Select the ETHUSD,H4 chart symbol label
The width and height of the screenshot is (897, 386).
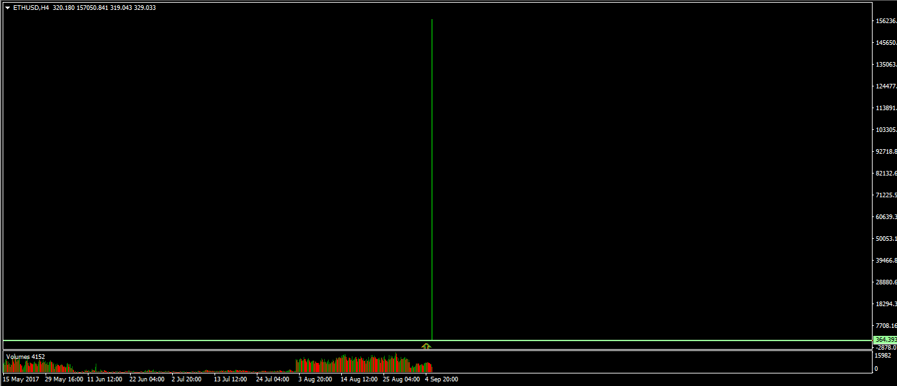pyautogui.click(x=31, y=8)
